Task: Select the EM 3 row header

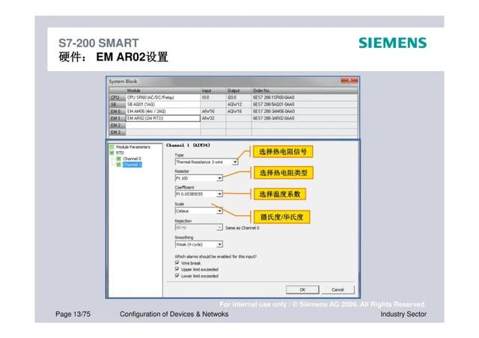Action: tap(118, 132)
